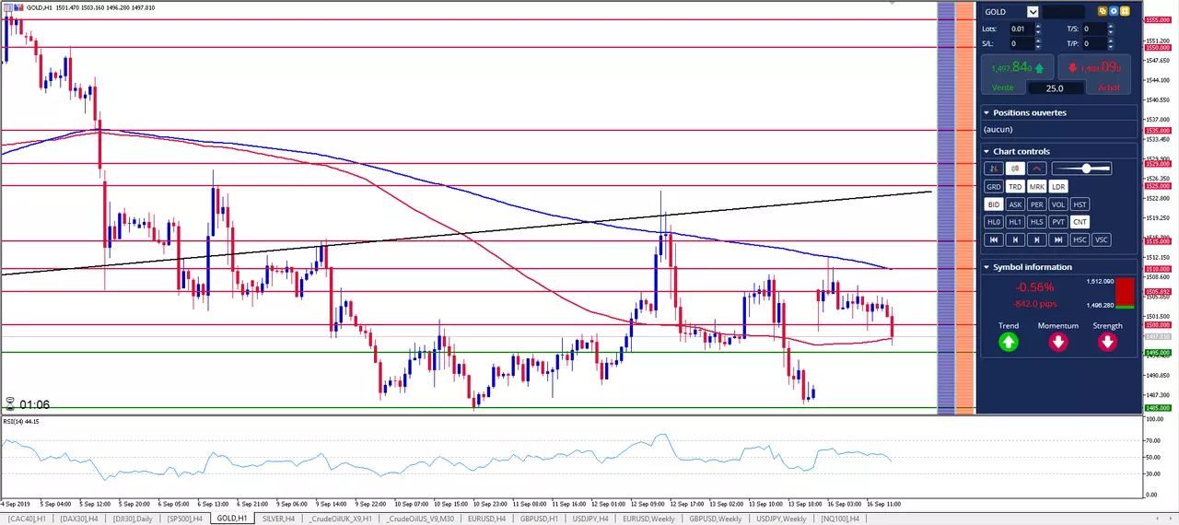Screen dimensions: 1179x525
Task: Click the Achat buy price button
Action: click(x=1092, y=75)
